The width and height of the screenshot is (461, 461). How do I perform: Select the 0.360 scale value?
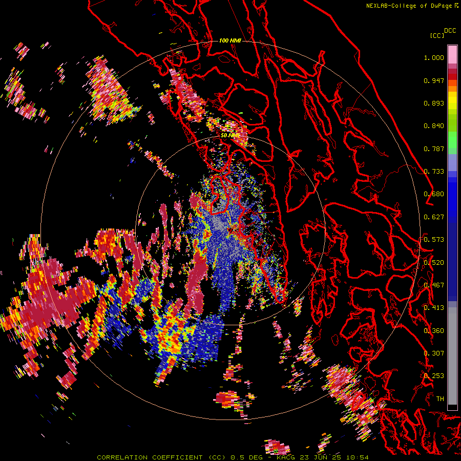[434, 330]
